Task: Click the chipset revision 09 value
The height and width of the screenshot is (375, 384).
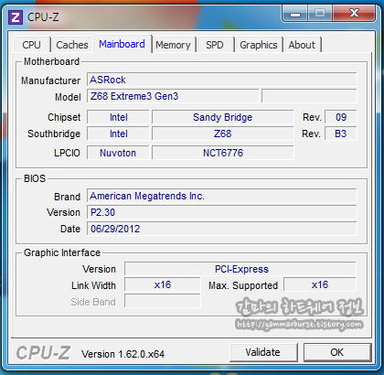Action: coord(341,117)
